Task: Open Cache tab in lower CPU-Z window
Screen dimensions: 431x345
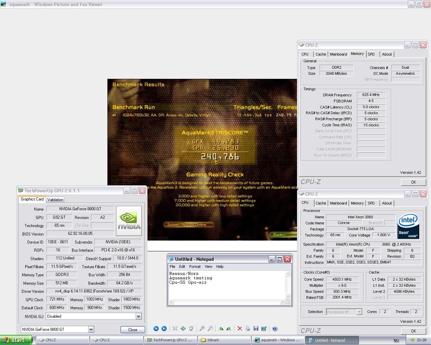Action: 321,203
